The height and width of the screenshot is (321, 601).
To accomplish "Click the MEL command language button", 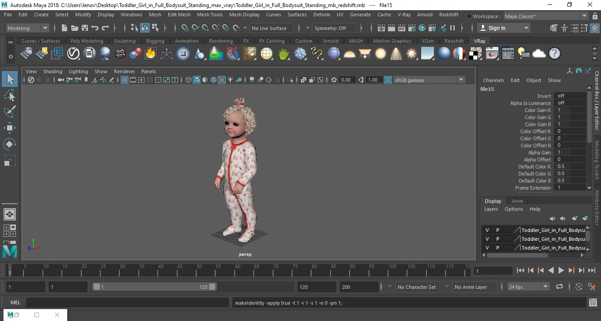I will coord(15,302).
